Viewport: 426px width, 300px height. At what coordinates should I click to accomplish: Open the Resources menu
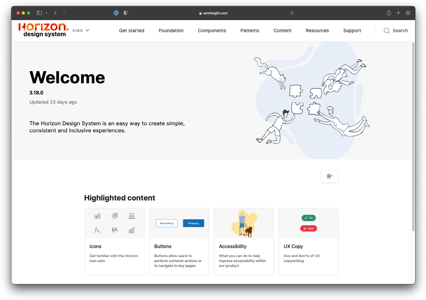(317, 31)
